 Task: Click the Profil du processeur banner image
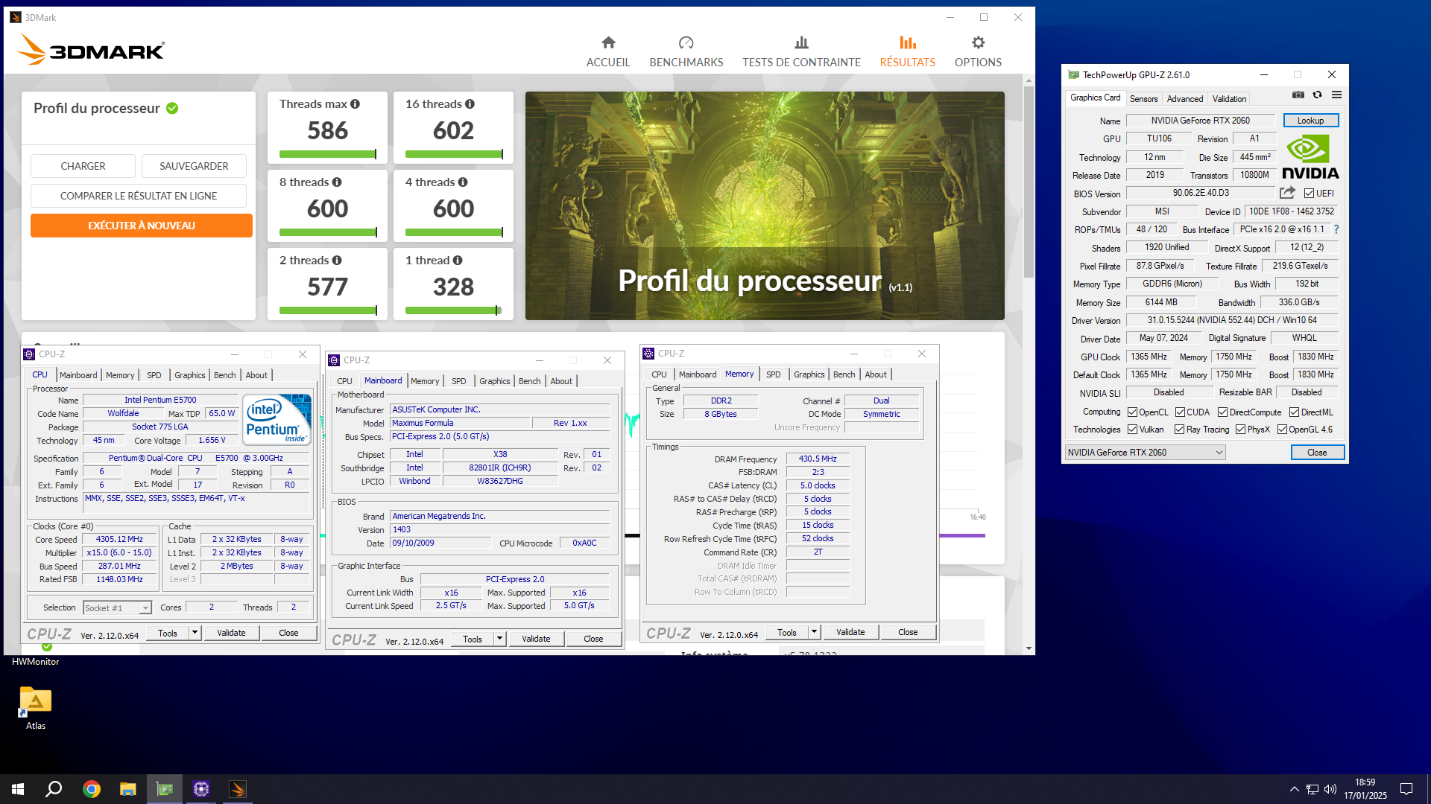coord(765,205)
